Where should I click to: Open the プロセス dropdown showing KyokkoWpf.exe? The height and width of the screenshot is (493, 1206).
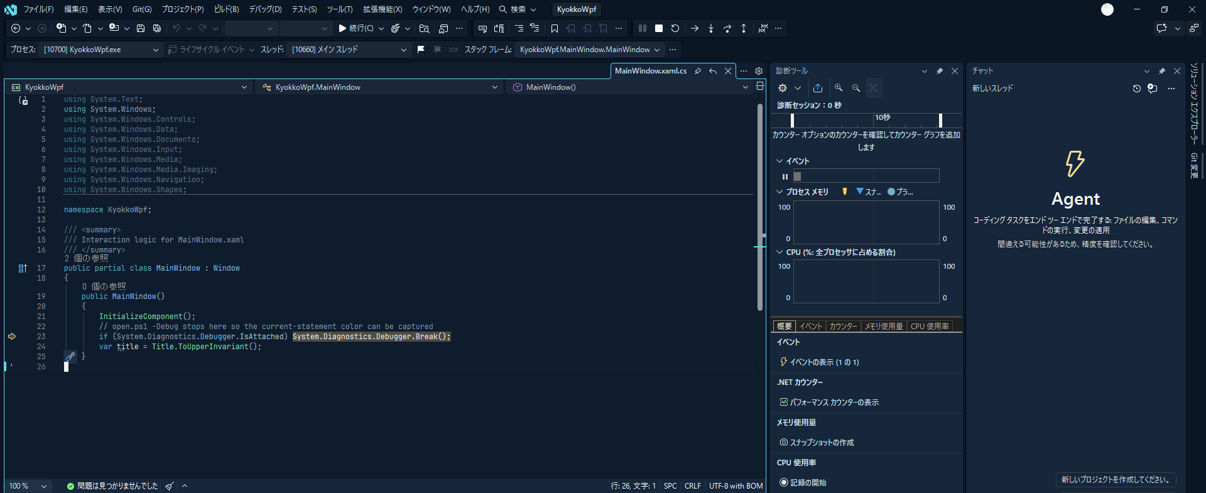coord(101,50)
